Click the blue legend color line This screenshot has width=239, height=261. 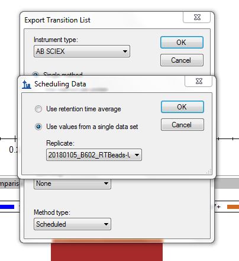click(x=7, y=207)
